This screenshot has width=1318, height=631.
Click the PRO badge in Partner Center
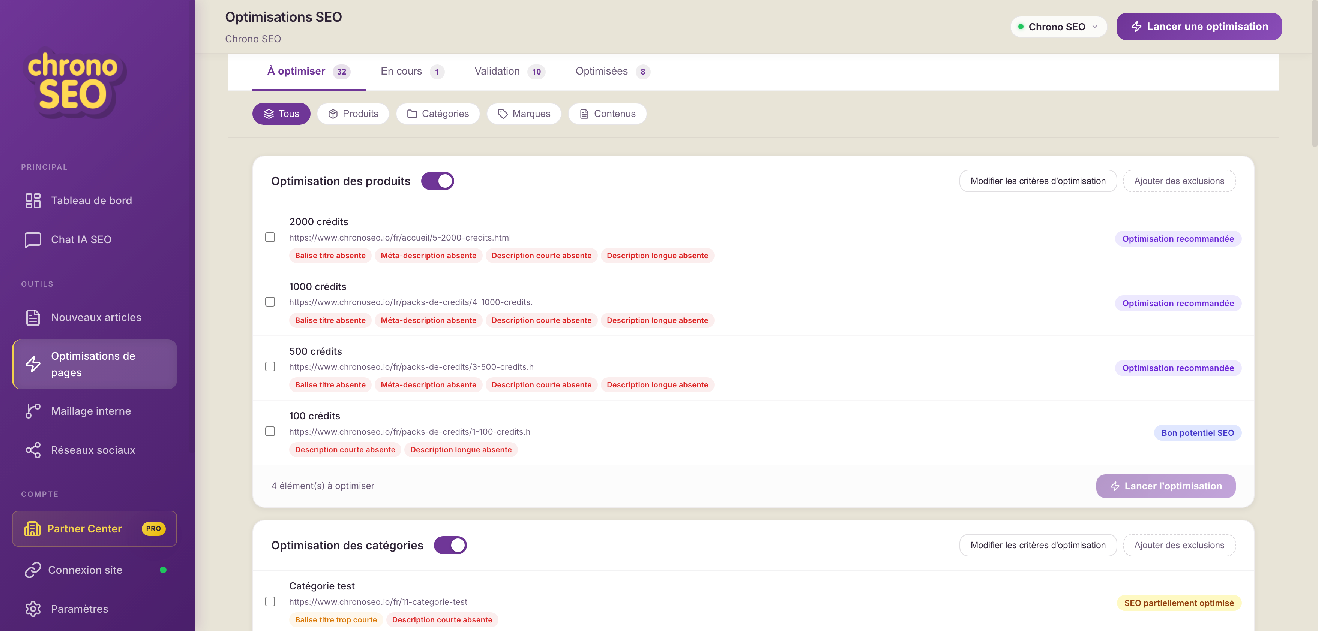(x=153, y=529)
